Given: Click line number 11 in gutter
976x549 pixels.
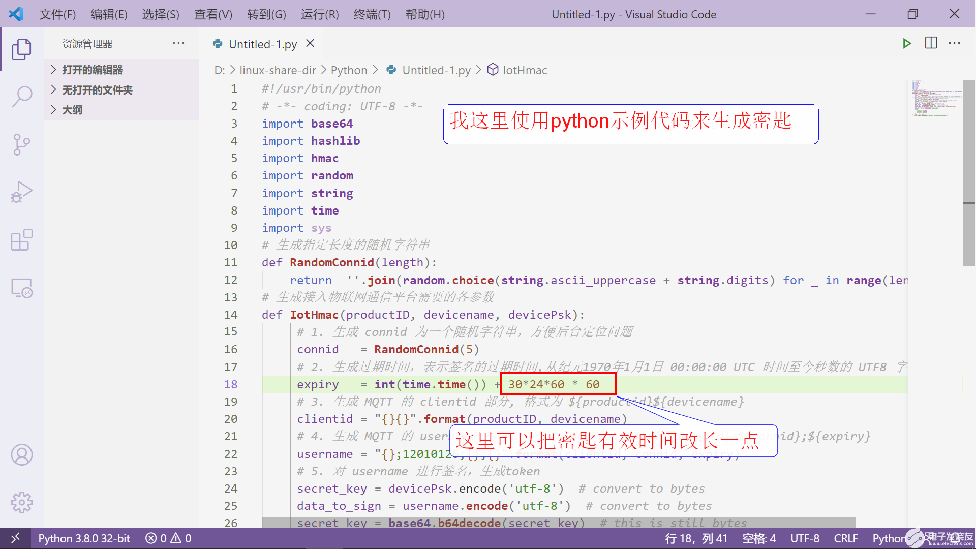Looking at the screenshot, I should (x=231, y=262).
